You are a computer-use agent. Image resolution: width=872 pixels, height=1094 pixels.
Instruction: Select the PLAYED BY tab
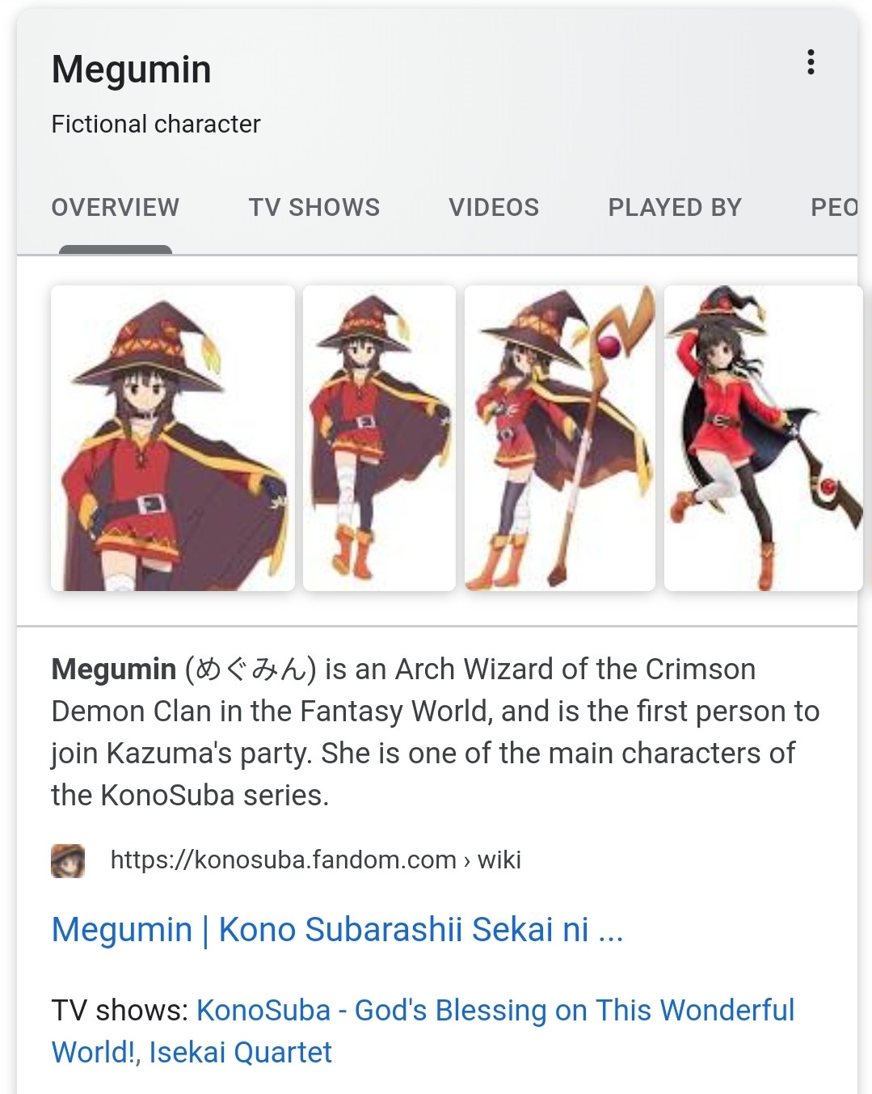pyautogui.click(x=674, y=208)
